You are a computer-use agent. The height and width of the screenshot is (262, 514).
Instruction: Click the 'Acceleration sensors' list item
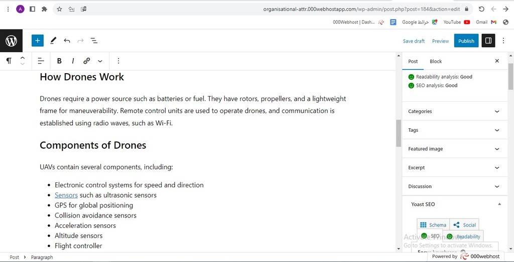pyautogui.click(x=85, y=225)
